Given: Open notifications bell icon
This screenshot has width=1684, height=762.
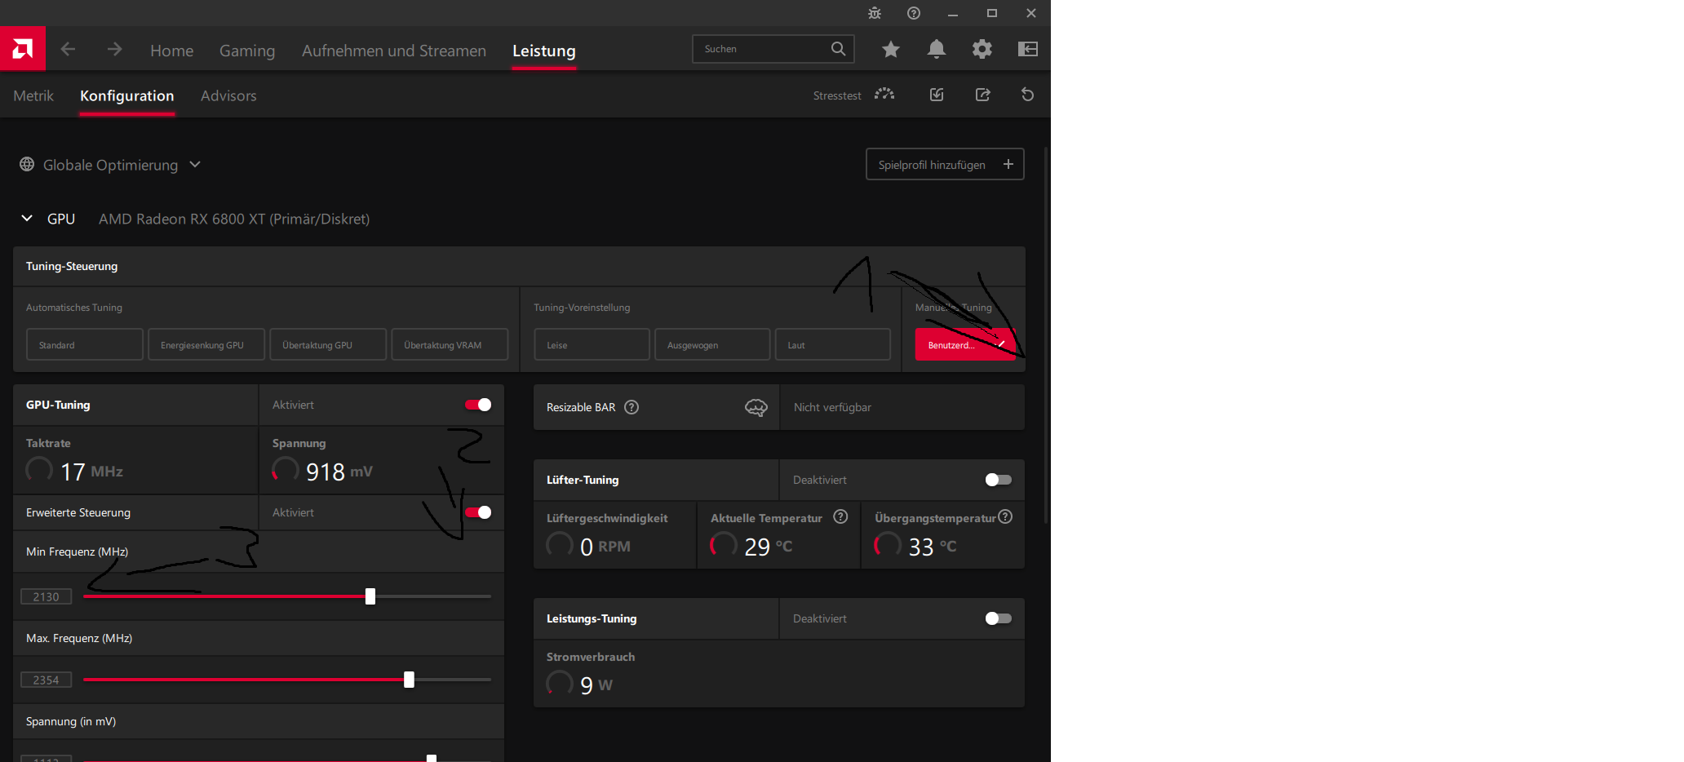Looking at the screenshot, I should 937,49.
